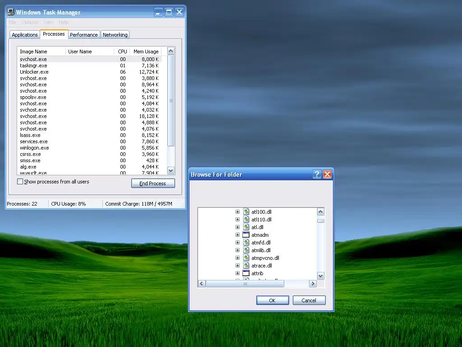Click the folder tree scroll down arrow

tap(321, 276)
